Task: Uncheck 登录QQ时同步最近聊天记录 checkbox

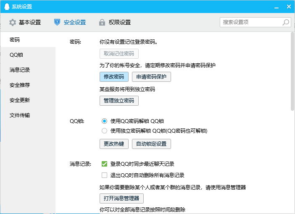Action: (104, 164)
